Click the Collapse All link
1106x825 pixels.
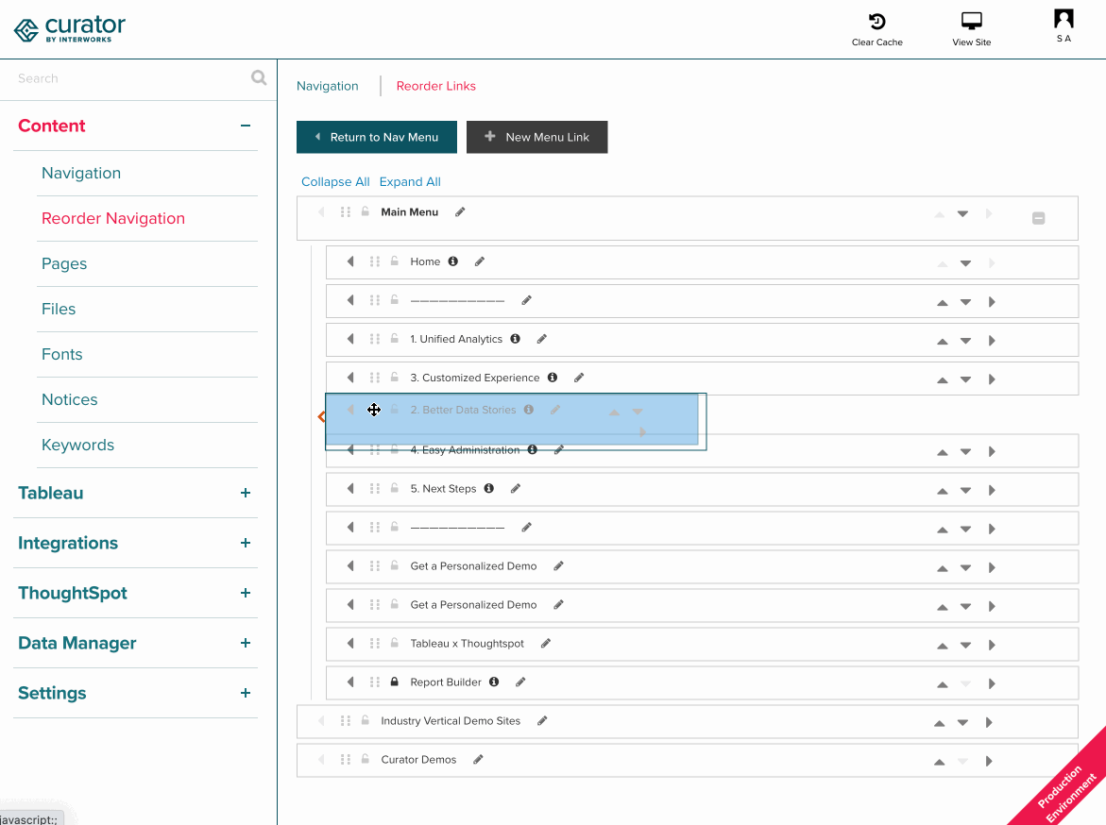(335, 182)
